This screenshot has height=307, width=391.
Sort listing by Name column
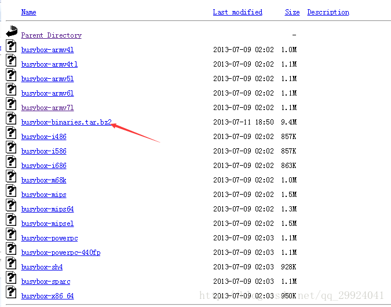(29, 12)
